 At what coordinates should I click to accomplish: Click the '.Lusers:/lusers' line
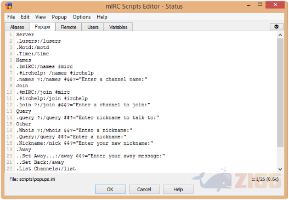click(38, 41)
